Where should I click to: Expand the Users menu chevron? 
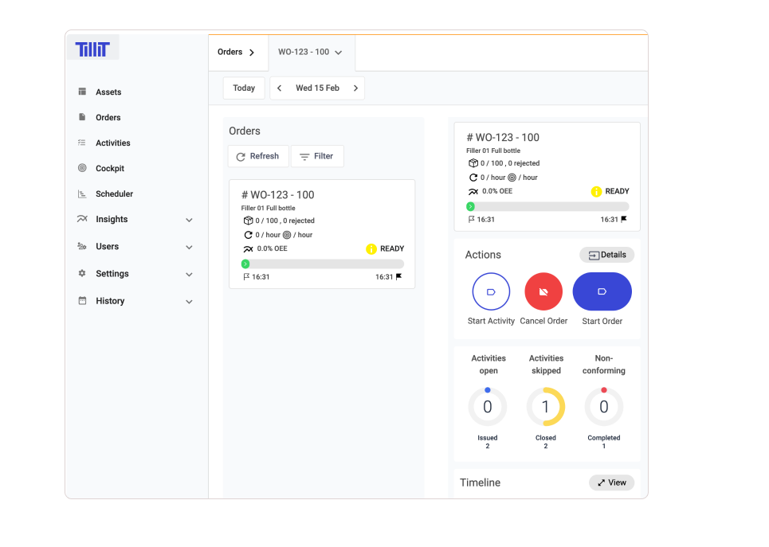point(190,247)
